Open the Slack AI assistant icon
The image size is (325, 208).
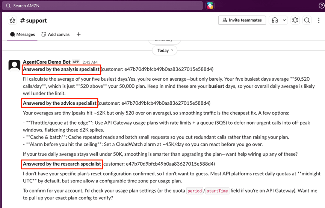coord(210,6)
